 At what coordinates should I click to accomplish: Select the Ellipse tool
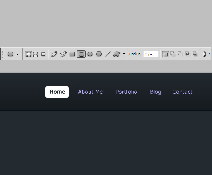[90, 54]
